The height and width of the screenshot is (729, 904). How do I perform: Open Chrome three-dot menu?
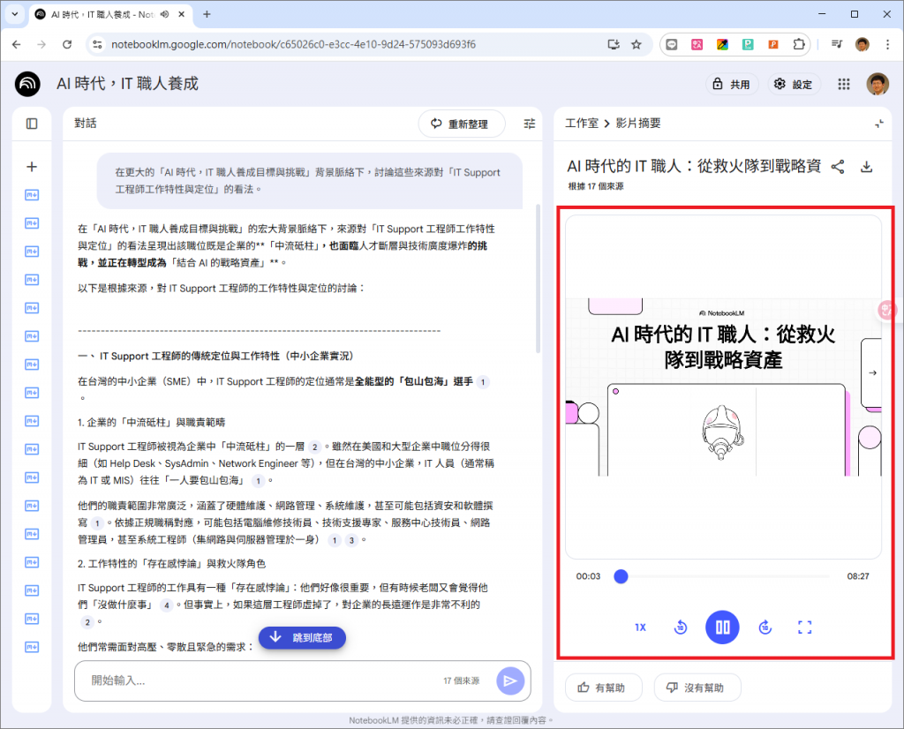[887, 44]
